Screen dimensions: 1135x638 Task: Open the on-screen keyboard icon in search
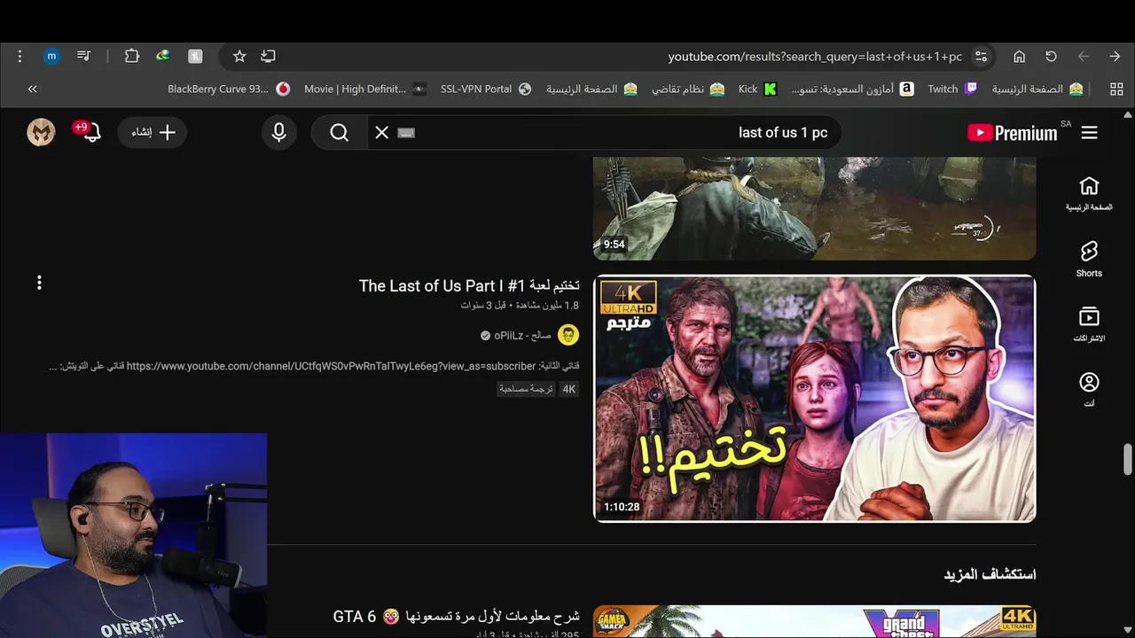pos(406,133)
